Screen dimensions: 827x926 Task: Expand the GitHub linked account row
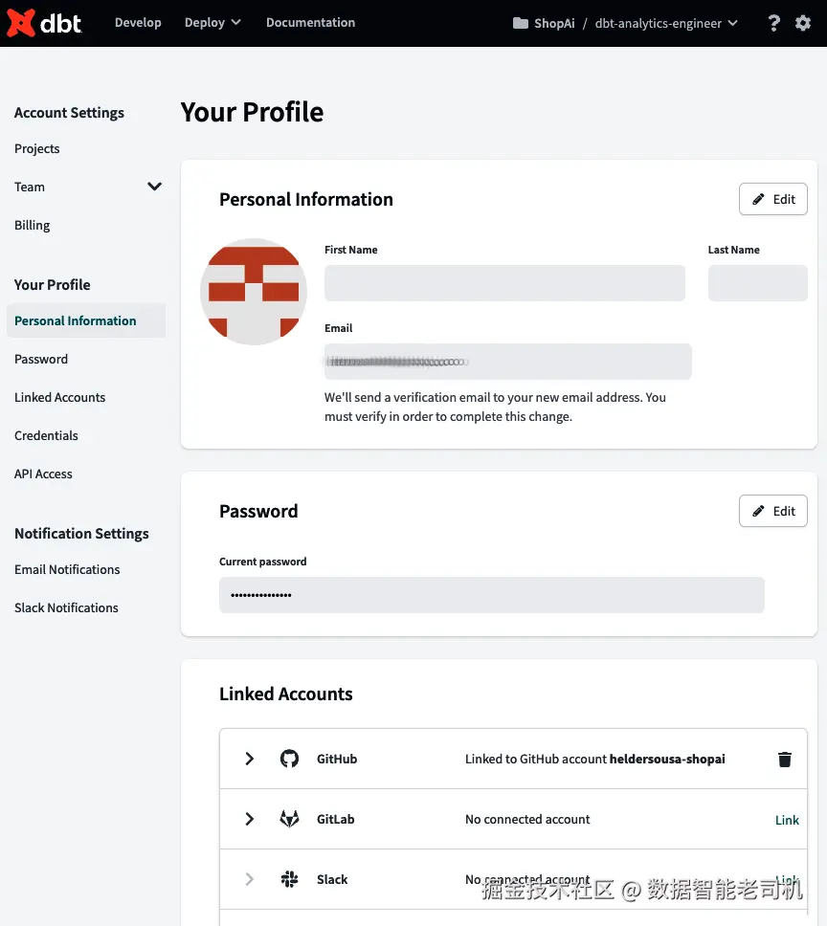(x=249, y=759)
